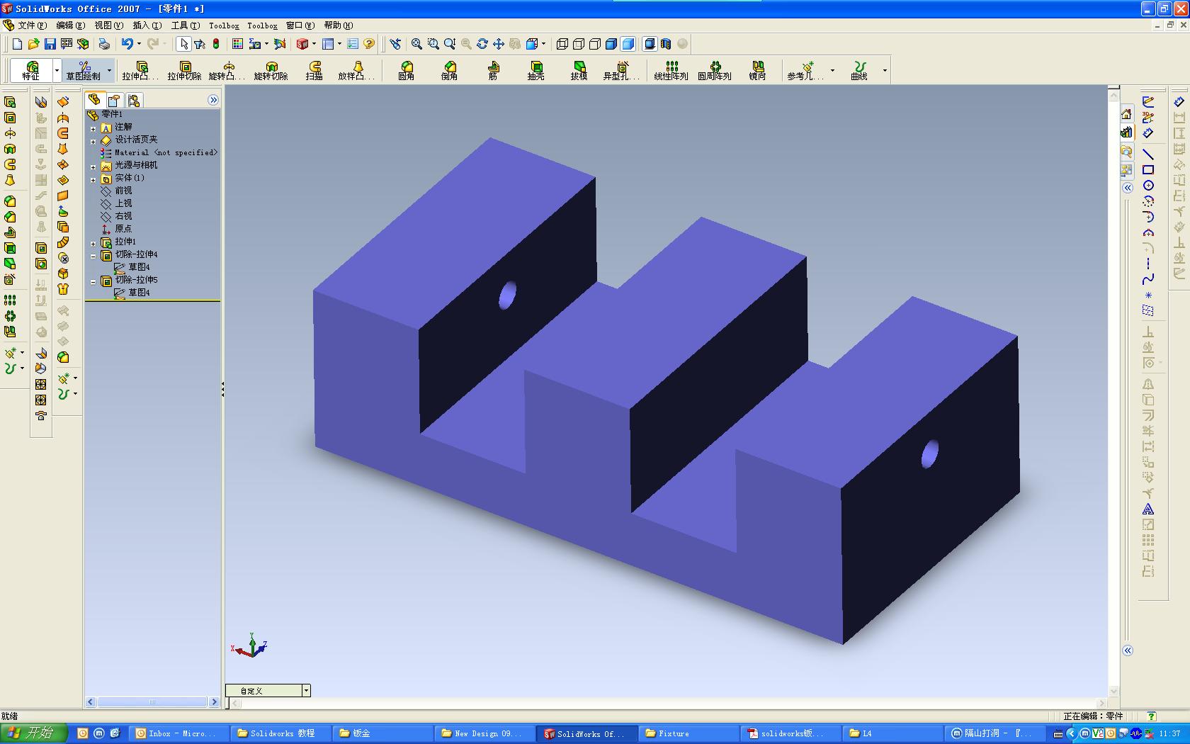The width and height of the screenshot is (1190, 744).
Task: Toggle Shadows in Shaded Mode
Action: [x=650, y=44]
